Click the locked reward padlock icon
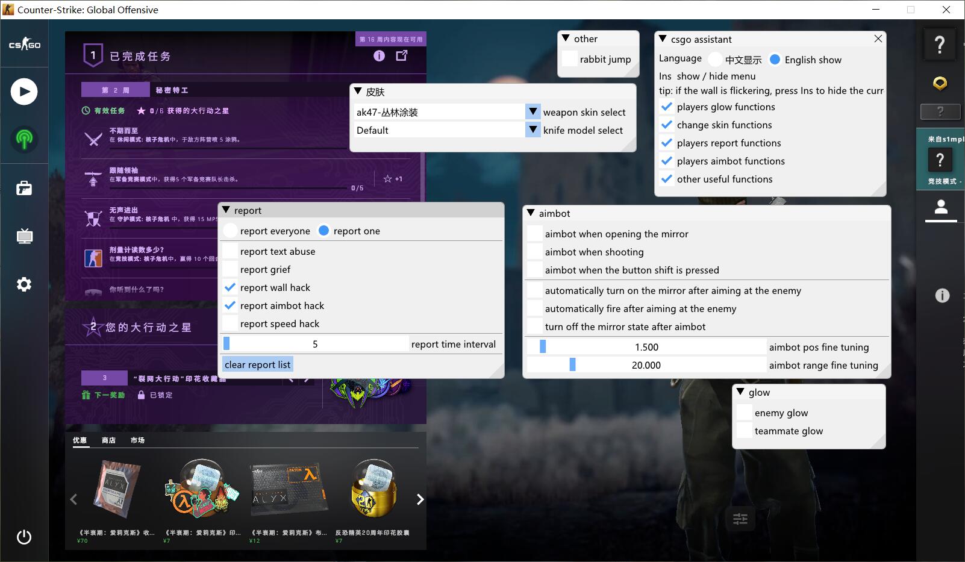 [141, 395]
